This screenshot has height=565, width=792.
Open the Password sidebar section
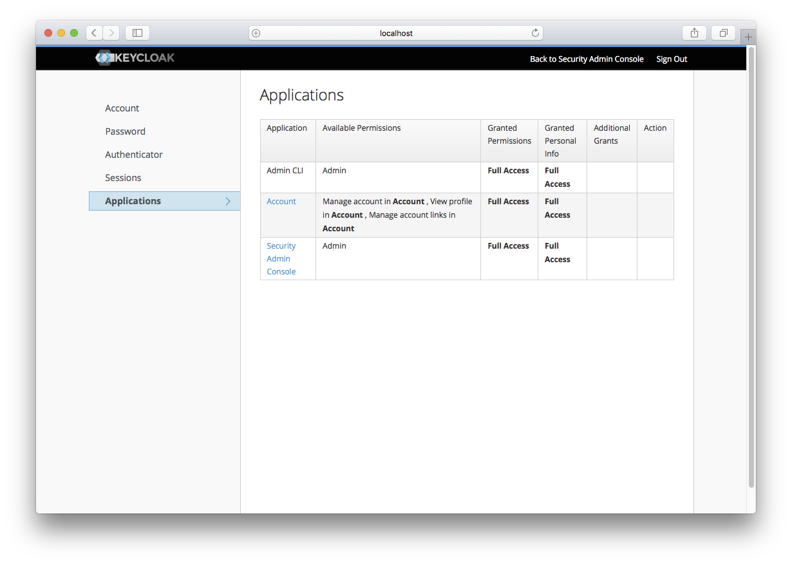(126, 131)
